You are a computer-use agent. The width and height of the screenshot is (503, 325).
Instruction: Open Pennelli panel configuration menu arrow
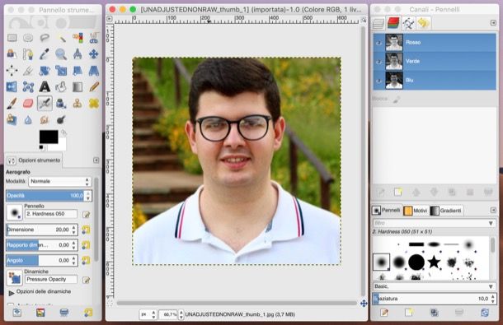tap(493, 210)
